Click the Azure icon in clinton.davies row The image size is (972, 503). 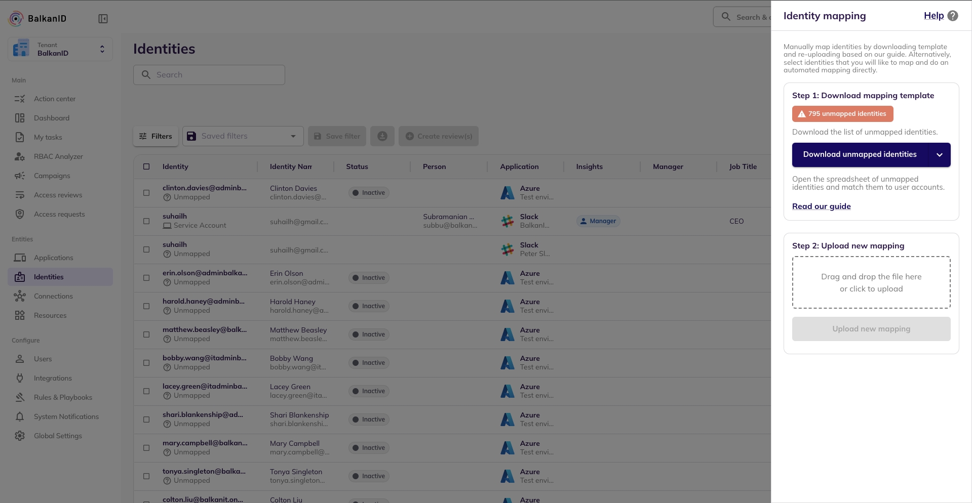click(x=507, y=193)
